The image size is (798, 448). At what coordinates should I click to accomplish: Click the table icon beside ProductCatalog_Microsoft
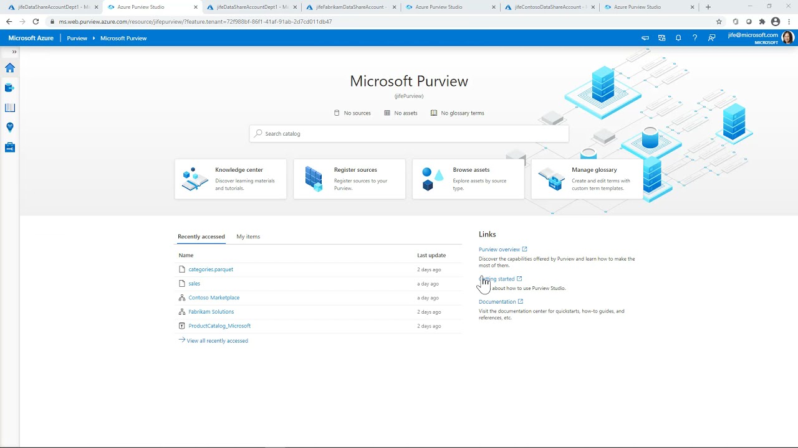coord(182,326)
